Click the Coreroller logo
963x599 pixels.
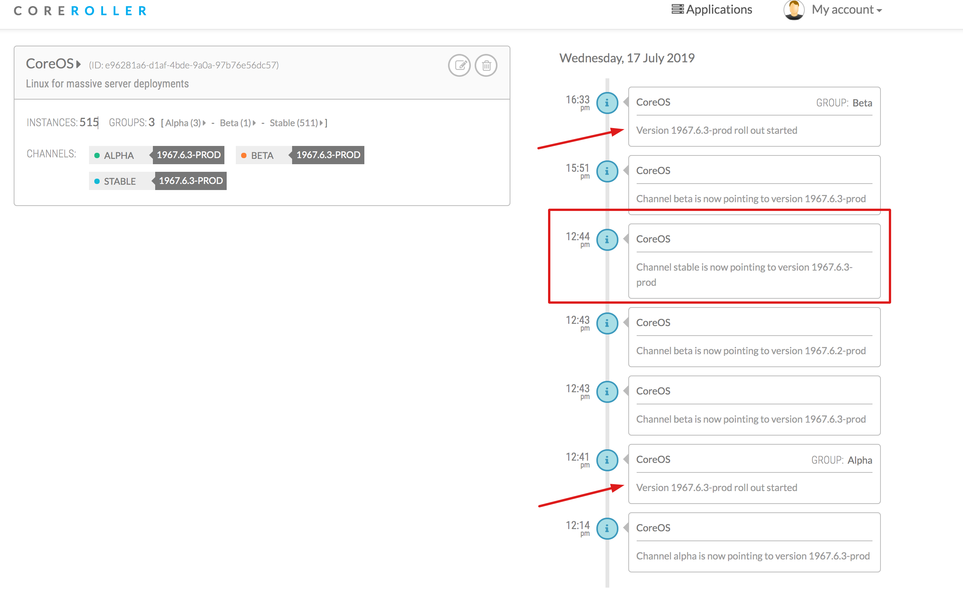point(81,11)
